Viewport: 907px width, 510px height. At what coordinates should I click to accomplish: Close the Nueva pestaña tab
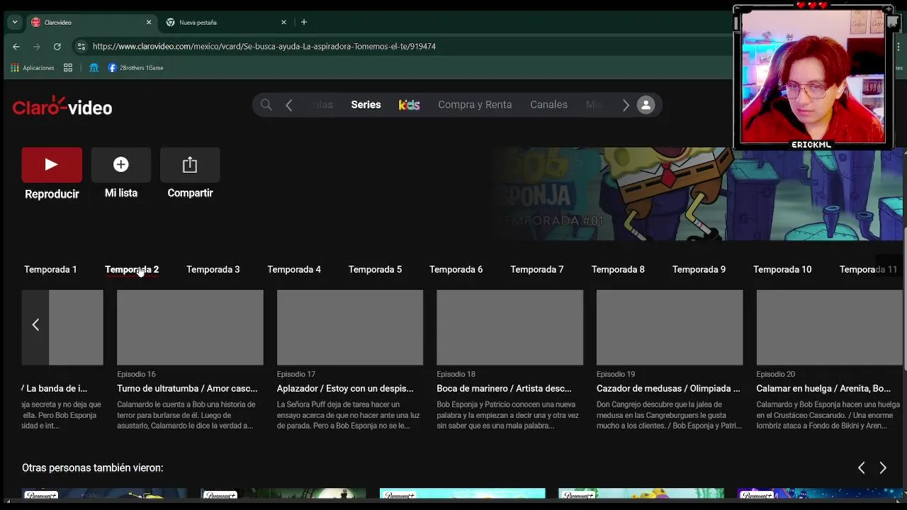(x=284, y=22)
